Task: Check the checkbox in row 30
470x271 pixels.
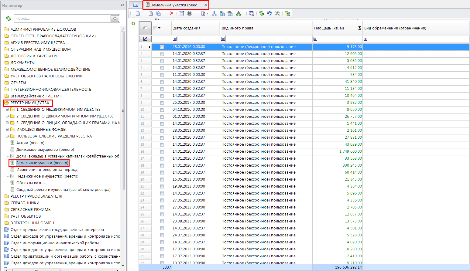Action: click(162, 249)
